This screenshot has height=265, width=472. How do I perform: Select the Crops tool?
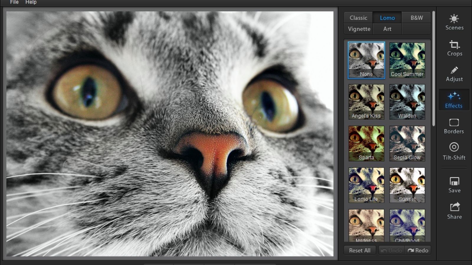454,48
